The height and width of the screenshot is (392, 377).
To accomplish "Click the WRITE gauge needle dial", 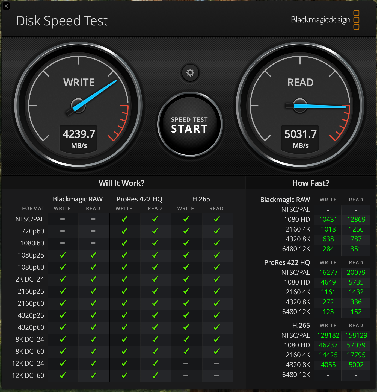I will pyautogui.click(x=78, y=106).
